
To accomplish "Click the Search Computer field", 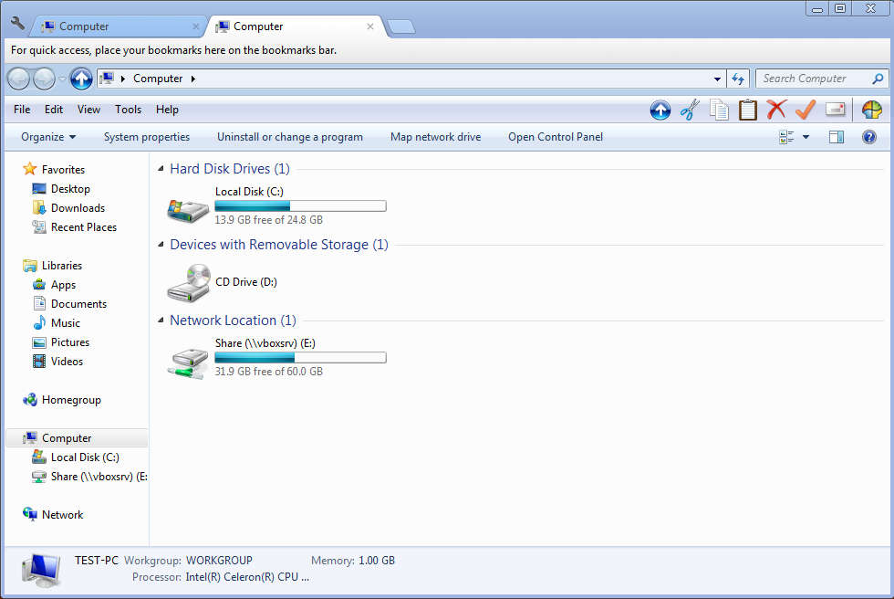I will [814, 79].
